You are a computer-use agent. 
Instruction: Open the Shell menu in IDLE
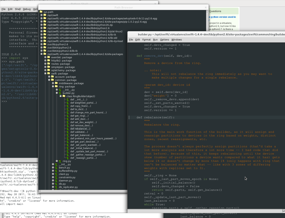click(x=17, y=9)
